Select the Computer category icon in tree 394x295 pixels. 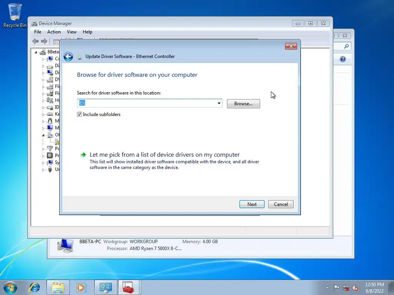[50, 59]
